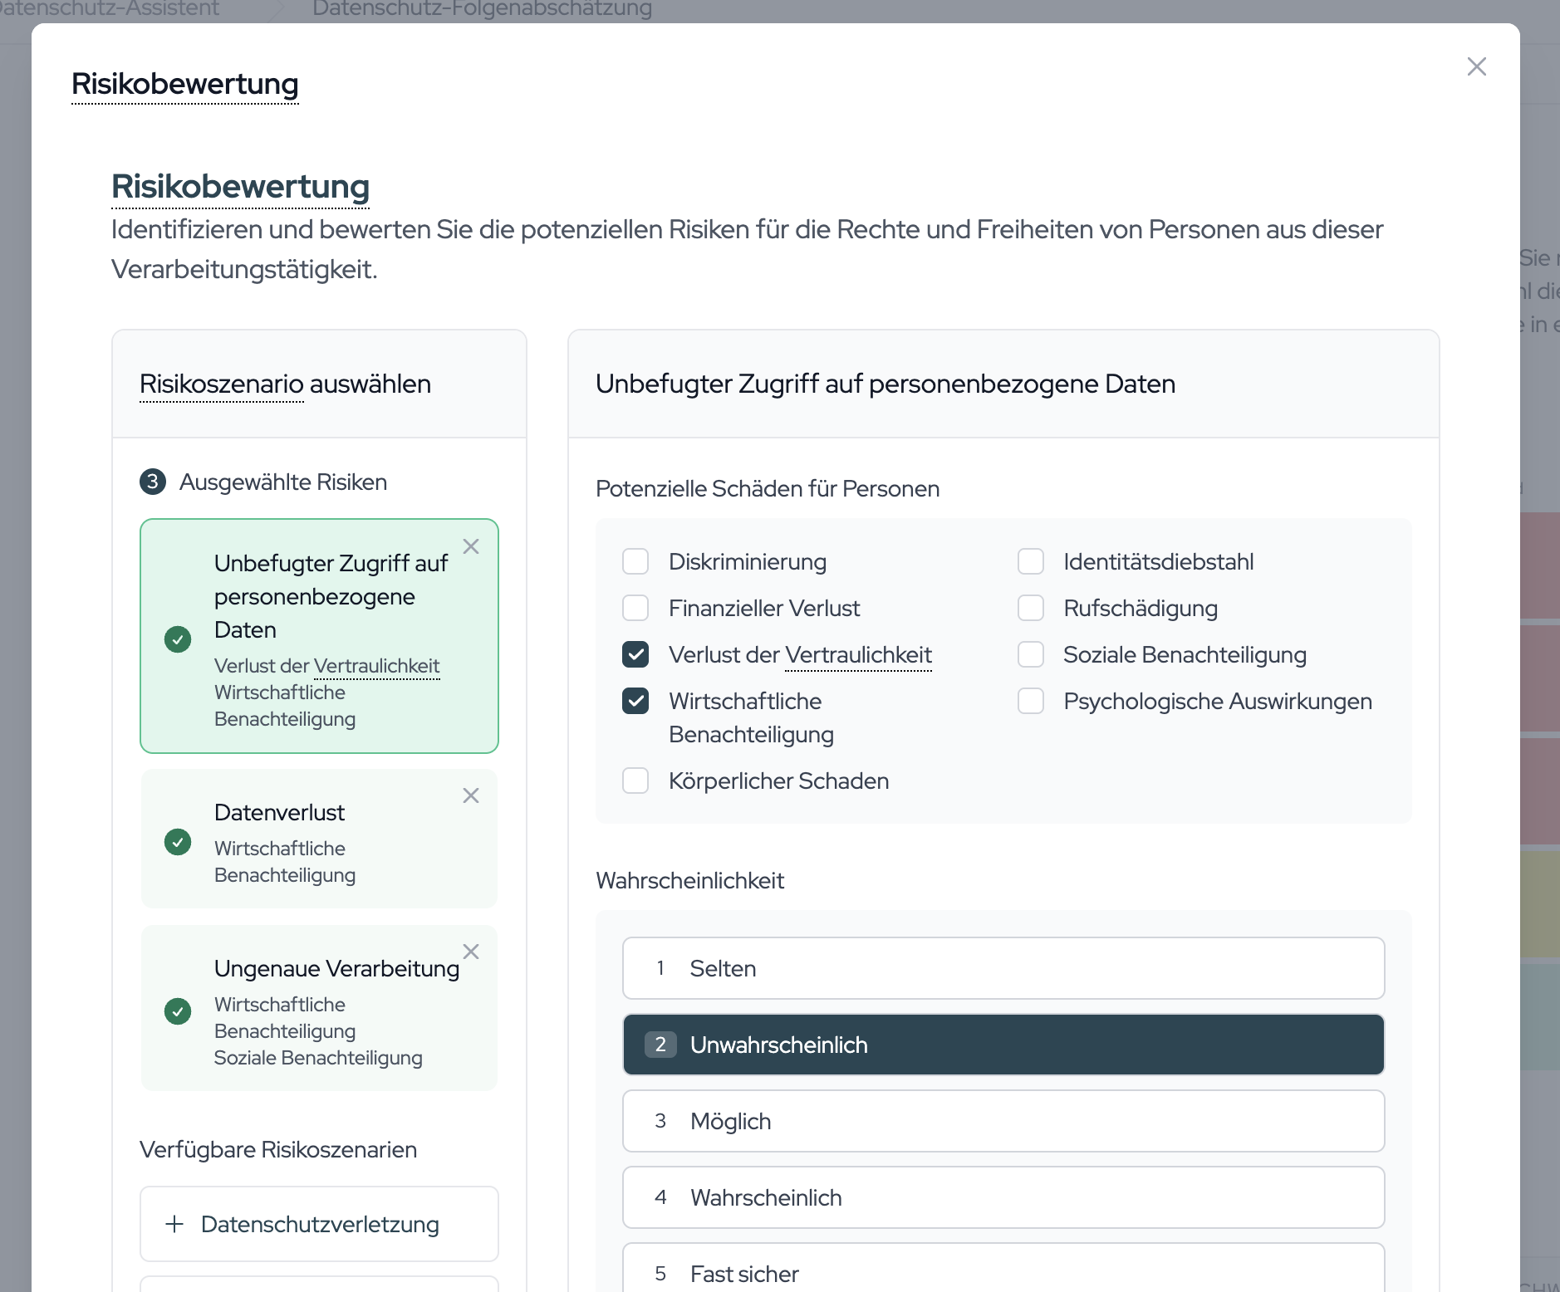The height and width of the screenshot is (1292, 1560).
Task: Enable the Diskriminierung checkbox
Action: pos(635,561)
